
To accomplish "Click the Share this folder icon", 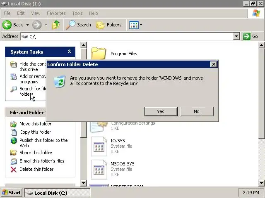I will (x=14, y=153).
